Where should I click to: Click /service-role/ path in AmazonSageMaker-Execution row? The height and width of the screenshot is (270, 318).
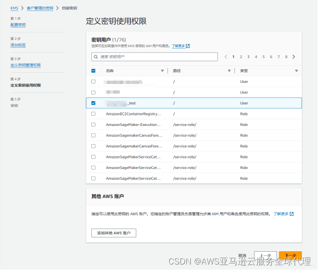[x=185, y=124]
